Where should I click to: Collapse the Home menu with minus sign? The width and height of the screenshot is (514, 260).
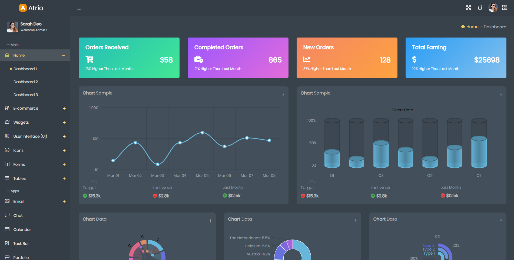[64, 56]
